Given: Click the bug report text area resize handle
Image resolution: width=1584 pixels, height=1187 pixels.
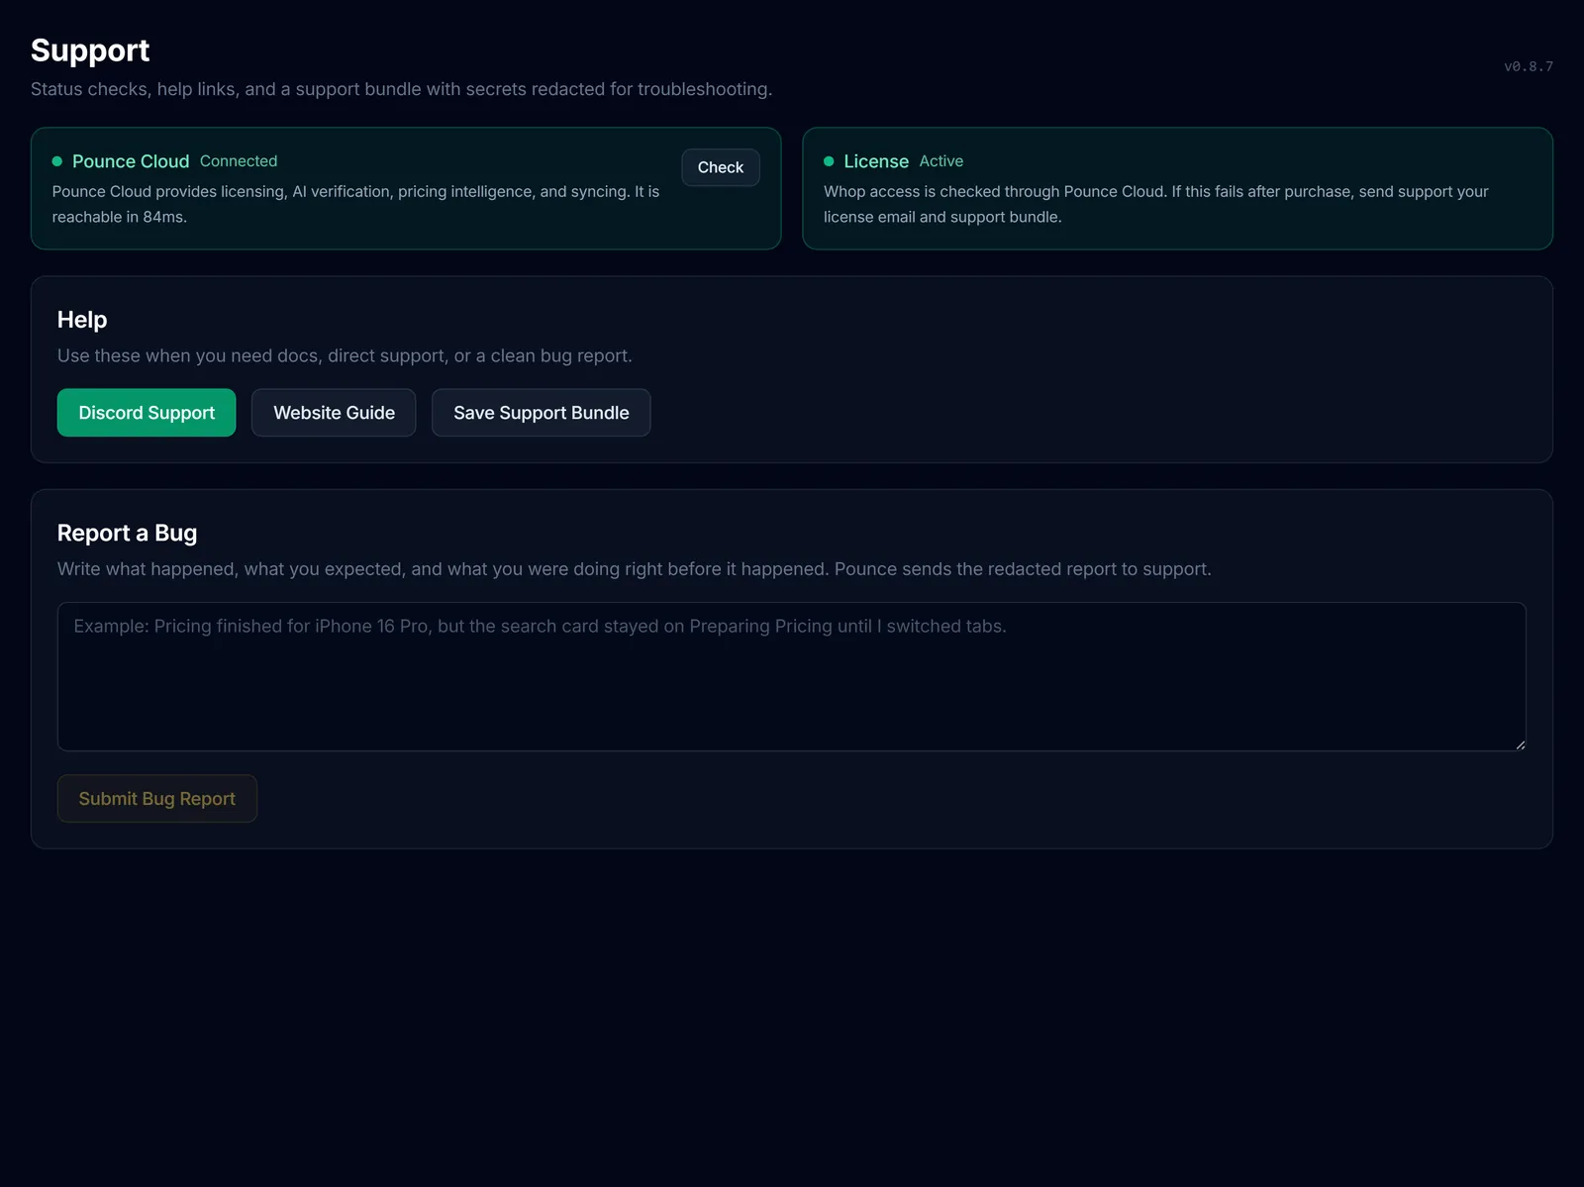Looking at the screenshot, I should (1520, 744).
